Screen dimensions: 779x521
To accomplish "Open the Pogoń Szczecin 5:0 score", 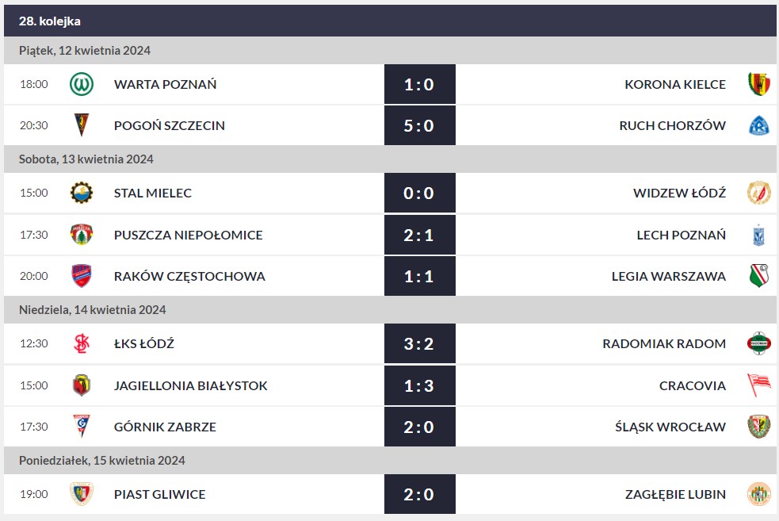I will 419,125.
